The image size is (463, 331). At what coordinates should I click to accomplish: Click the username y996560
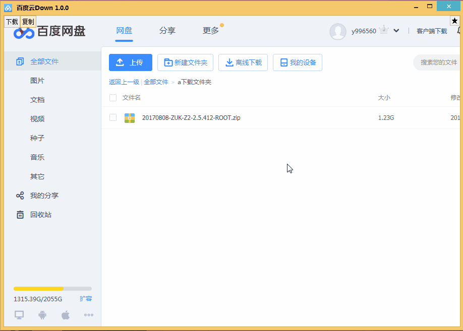click(x=364, y=31)
